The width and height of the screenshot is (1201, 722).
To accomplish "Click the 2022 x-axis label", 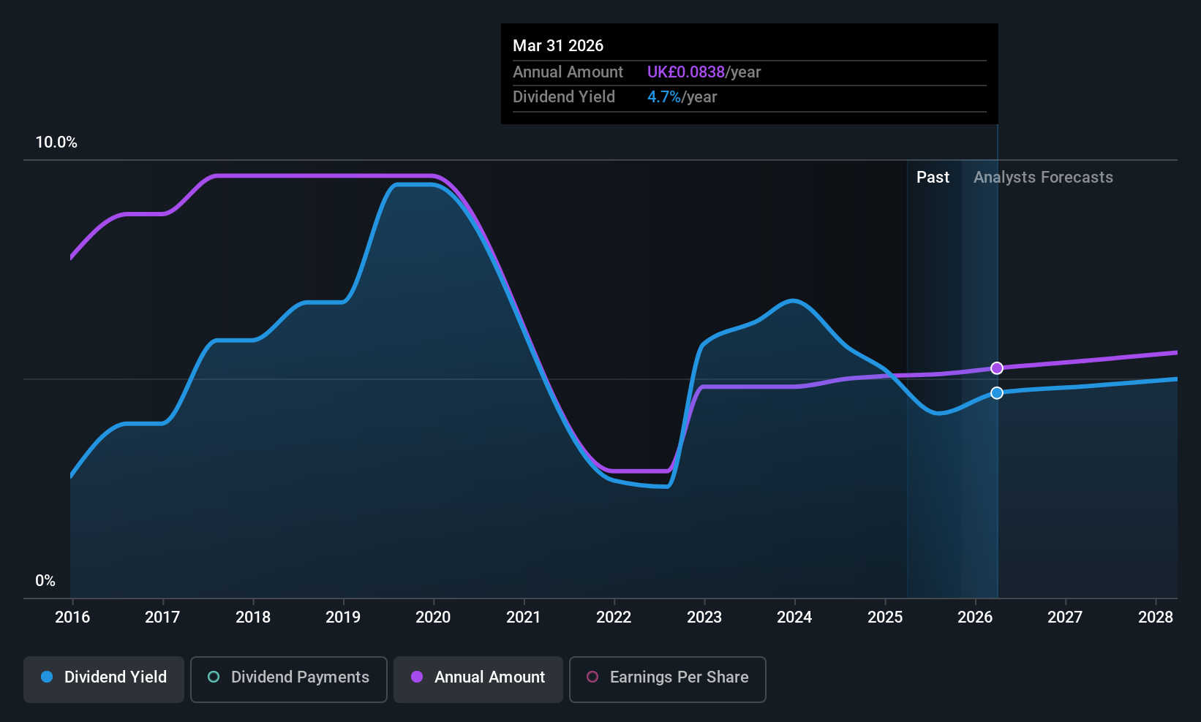I will pos(614,617).
